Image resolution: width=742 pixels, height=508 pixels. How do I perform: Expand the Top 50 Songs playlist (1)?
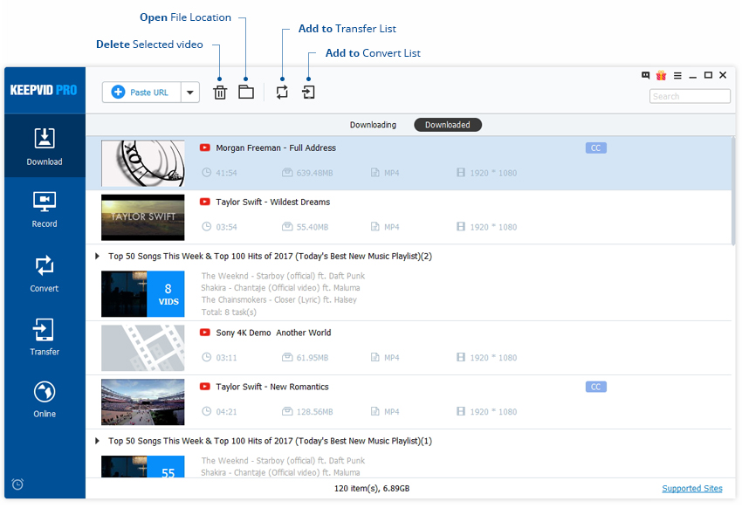[x=97, y=441]
